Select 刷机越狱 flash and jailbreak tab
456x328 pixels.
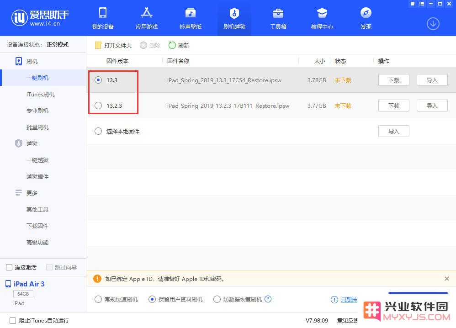[x=234, y=18]
